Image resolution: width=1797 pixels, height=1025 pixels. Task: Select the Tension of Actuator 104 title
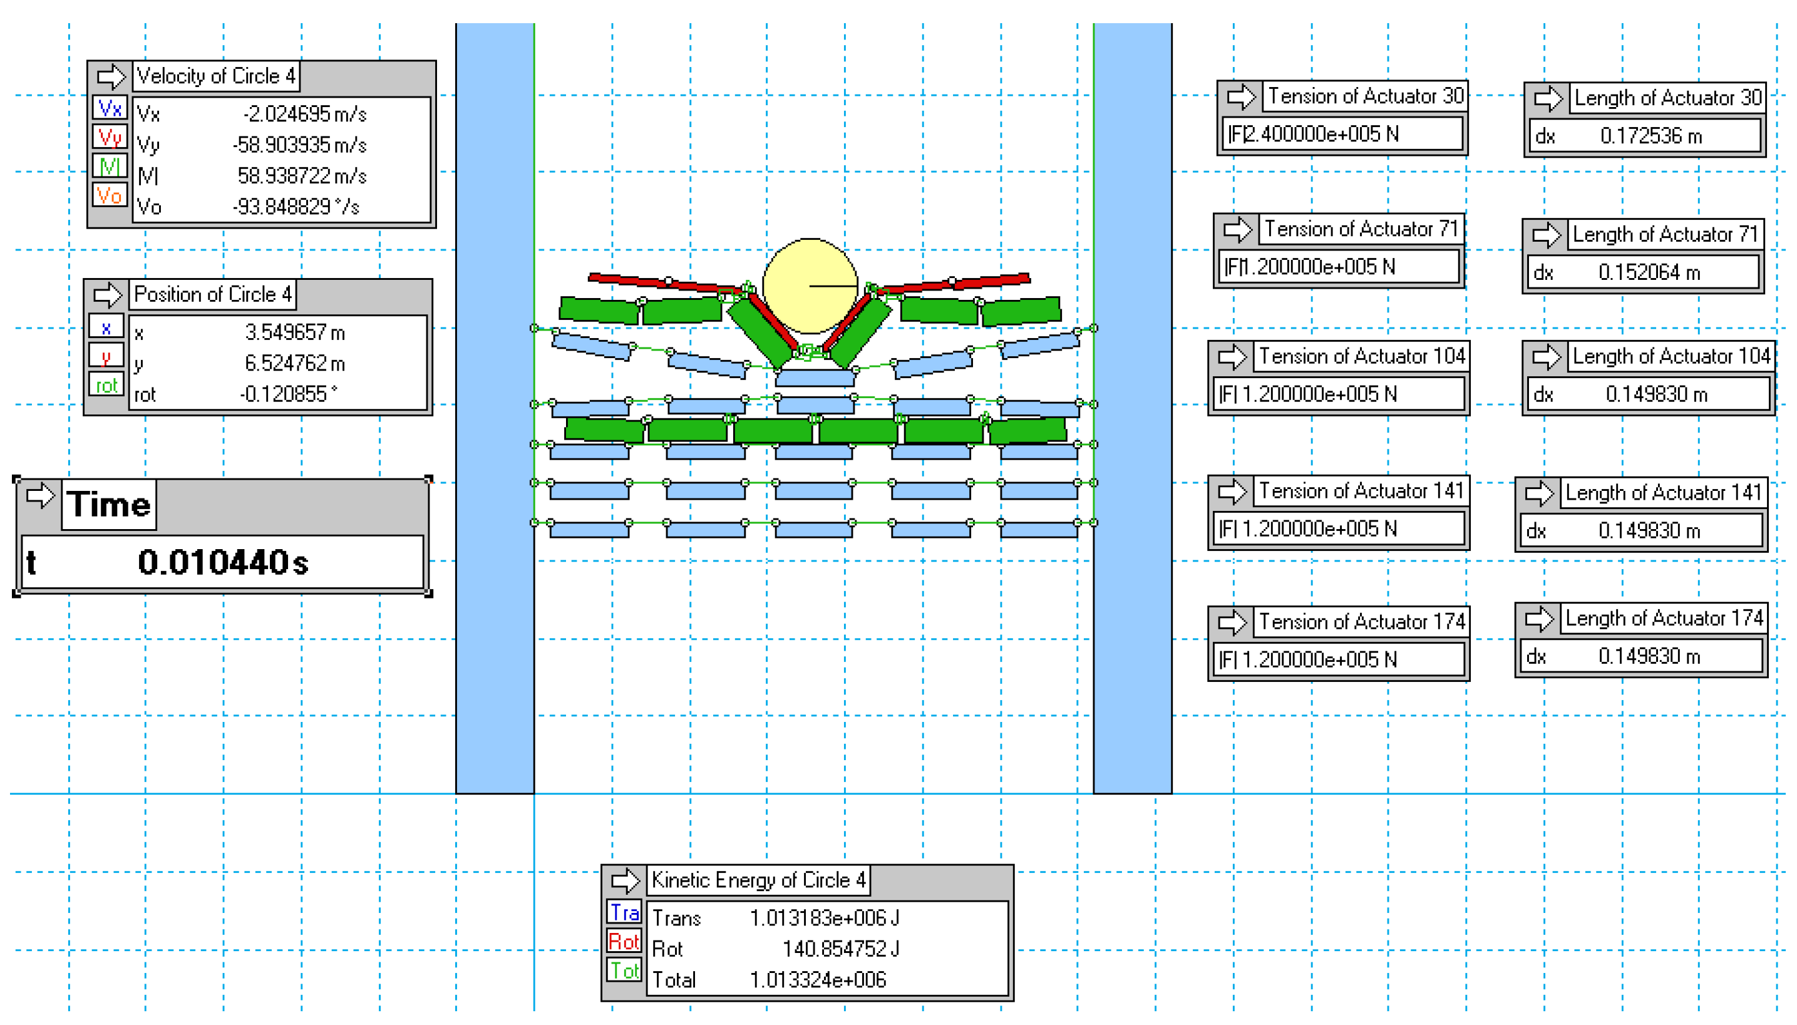(x=1361, y=357)
